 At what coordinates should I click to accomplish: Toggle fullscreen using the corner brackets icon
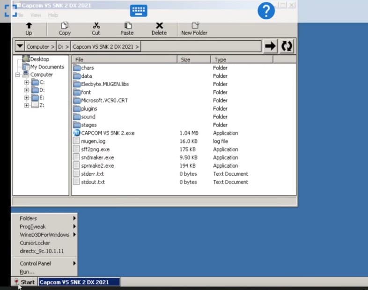click(x=11, y=11)
